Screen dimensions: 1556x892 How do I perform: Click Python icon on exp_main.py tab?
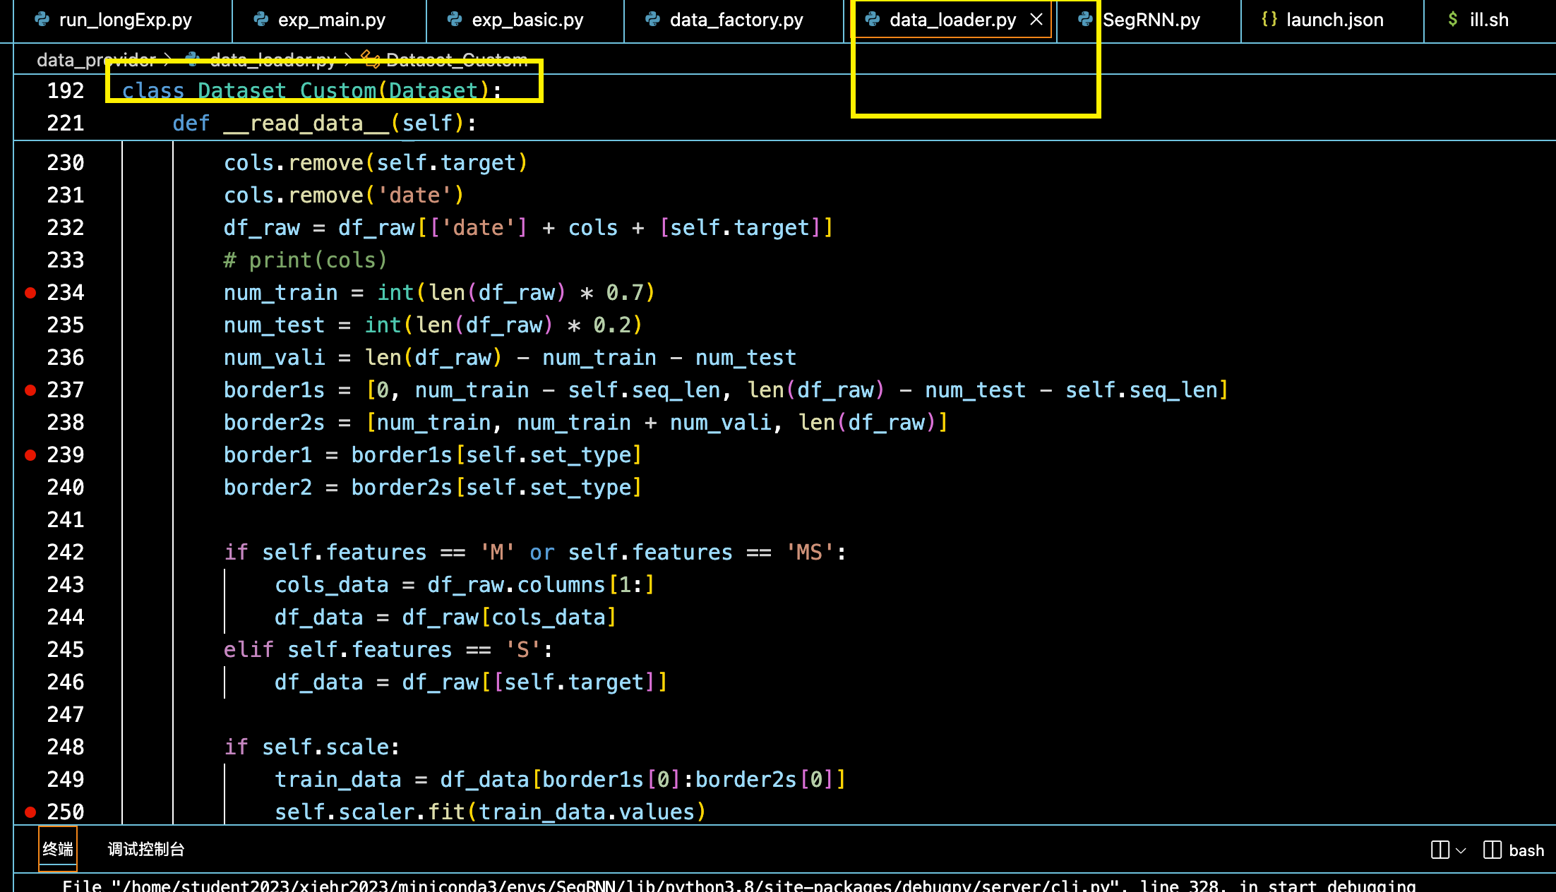(261, 19)
